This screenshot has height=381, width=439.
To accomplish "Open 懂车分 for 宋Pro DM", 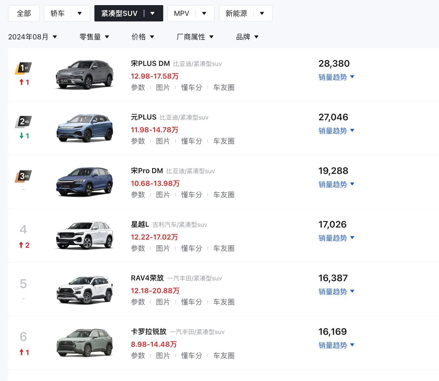I will [192, 195].
